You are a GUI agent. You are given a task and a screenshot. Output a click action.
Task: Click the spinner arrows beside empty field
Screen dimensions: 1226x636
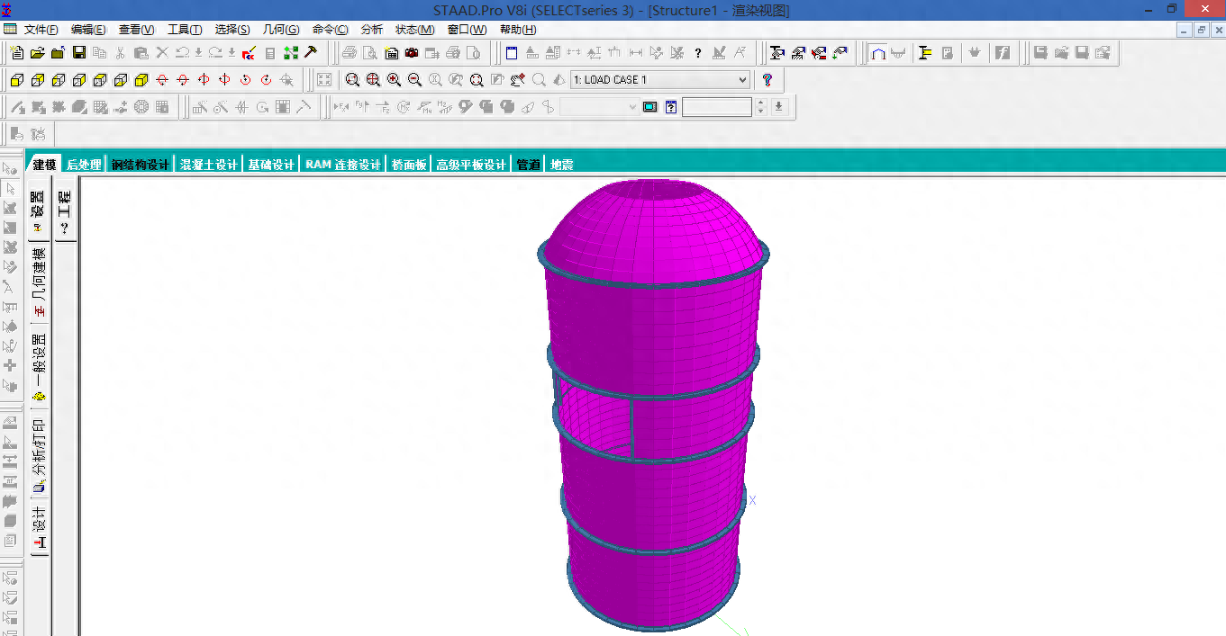tap(761, 108)
